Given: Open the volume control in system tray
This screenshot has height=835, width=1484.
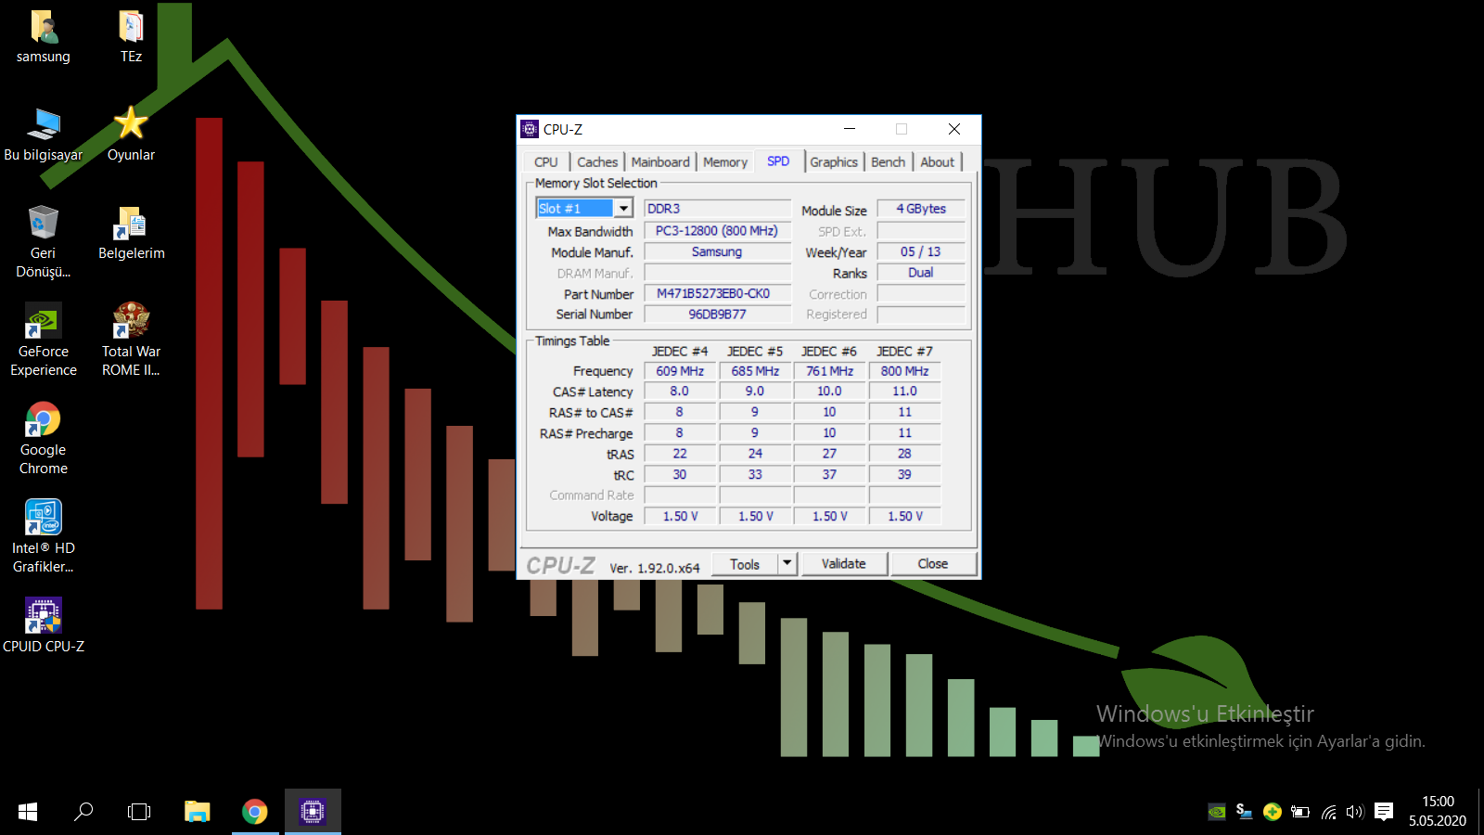Looking at the screenshot, I should click(1355, 812).
